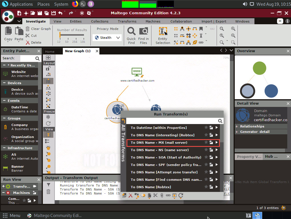Image resolution: width=291 pixels, height=219 pixels.
Task: Toggle favorite star for To DNS Name - MX
Action: point(206,142)
